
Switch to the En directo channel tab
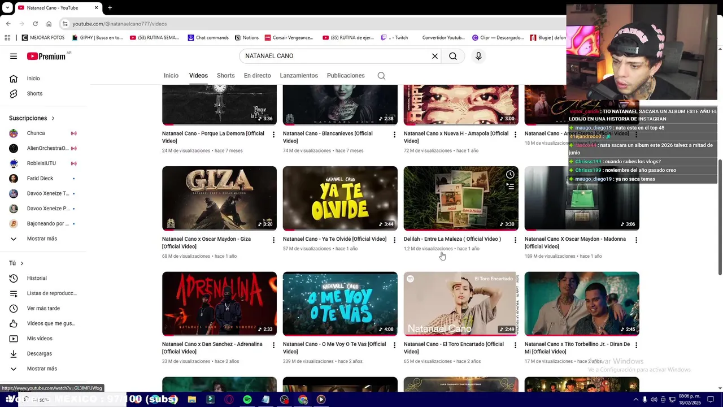[258, 76]
